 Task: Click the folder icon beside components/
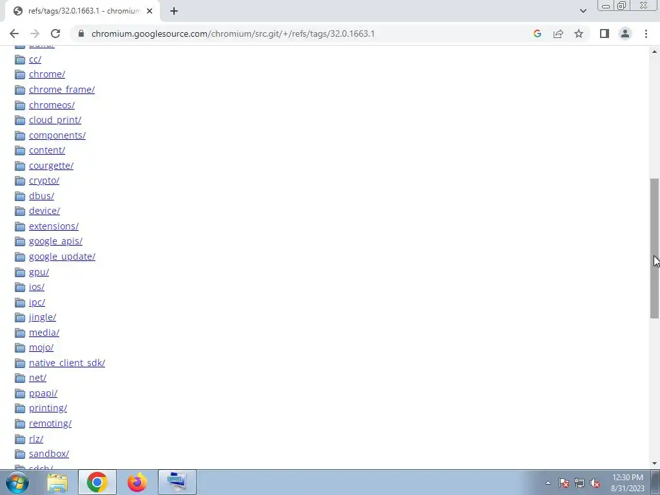20,135
